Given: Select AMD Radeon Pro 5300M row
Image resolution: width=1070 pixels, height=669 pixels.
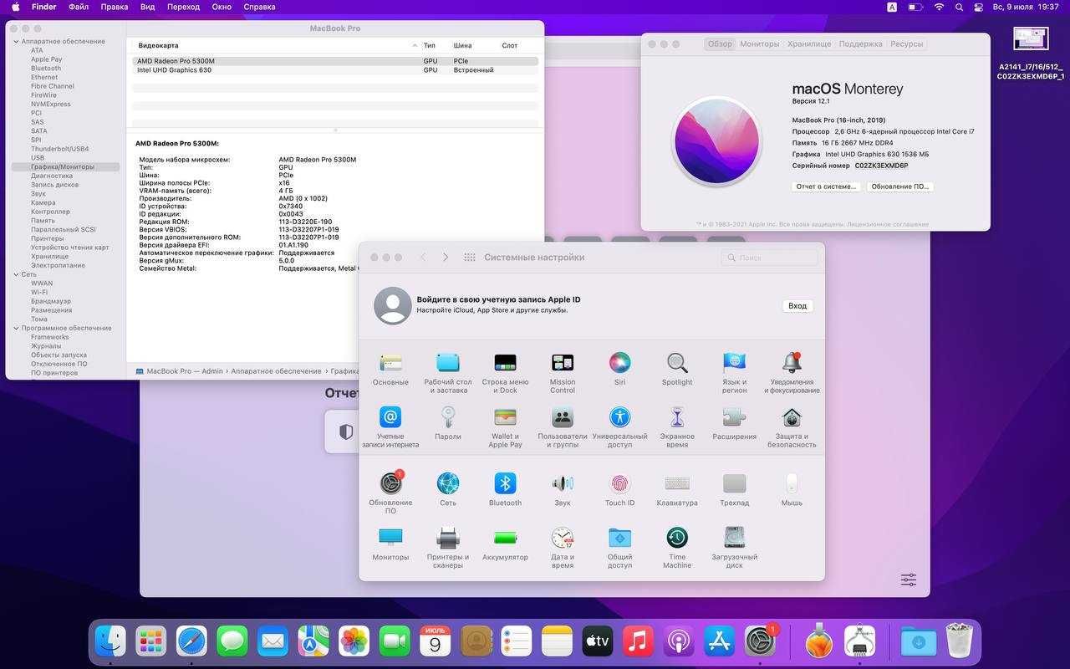Looking at the screenshot, I should (x=335, y=61).
